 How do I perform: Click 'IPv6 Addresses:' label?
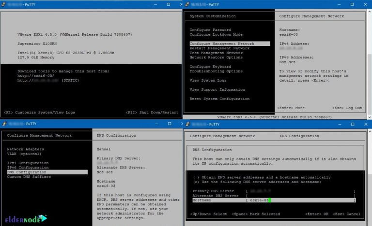(x=296, y=57)
